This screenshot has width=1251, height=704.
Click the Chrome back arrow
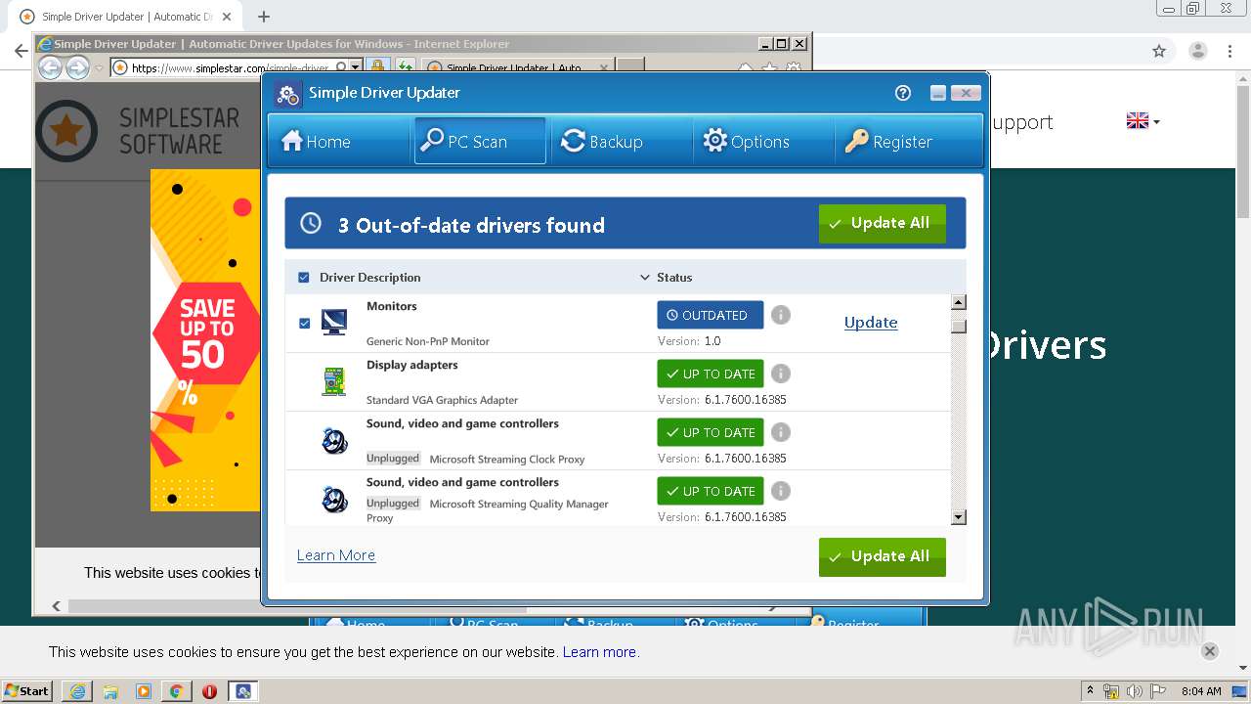pyautogui.click(x=20, y=51)
